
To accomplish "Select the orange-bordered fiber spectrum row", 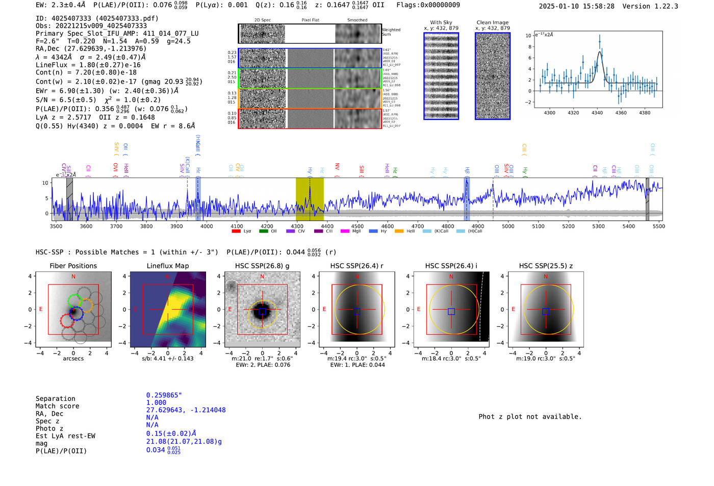I will (310, 98).
